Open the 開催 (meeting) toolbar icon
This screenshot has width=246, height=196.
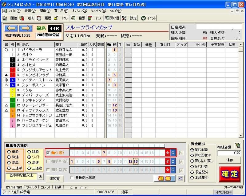[x=11, y=19]
